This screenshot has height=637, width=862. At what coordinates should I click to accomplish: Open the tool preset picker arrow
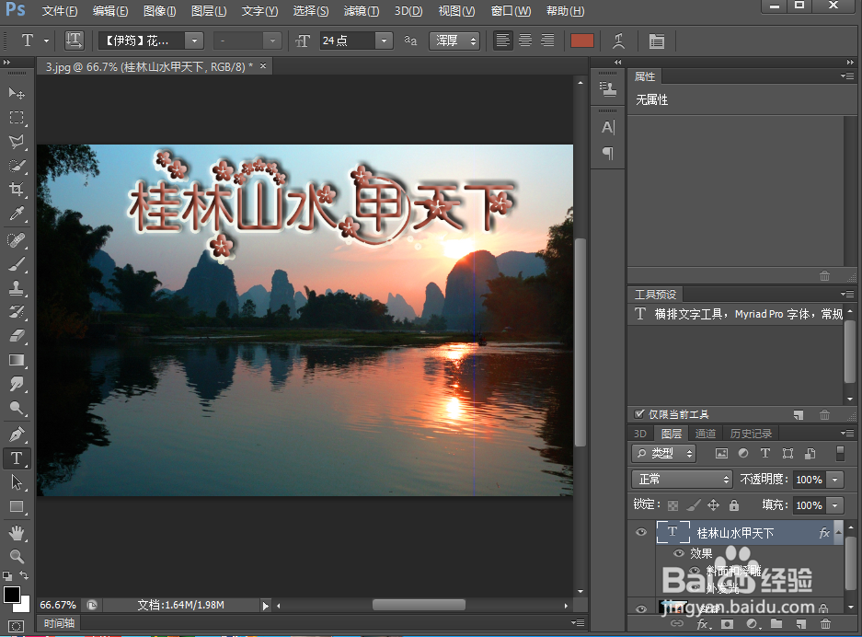click(46, 41)
